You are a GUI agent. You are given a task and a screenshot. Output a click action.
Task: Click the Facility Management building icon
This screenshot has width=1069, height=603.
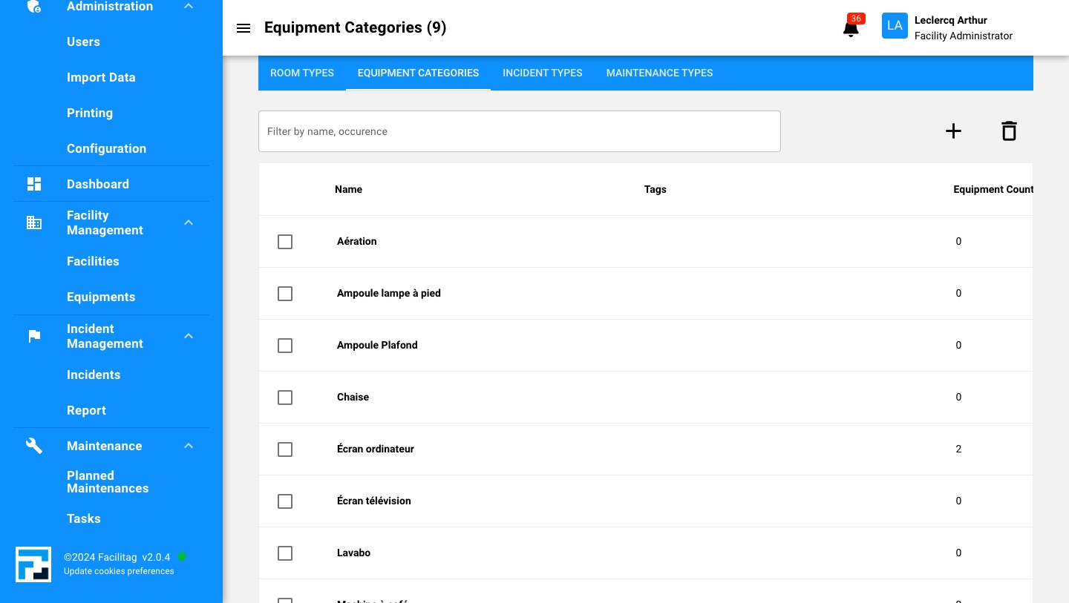[x=34, y=223]
